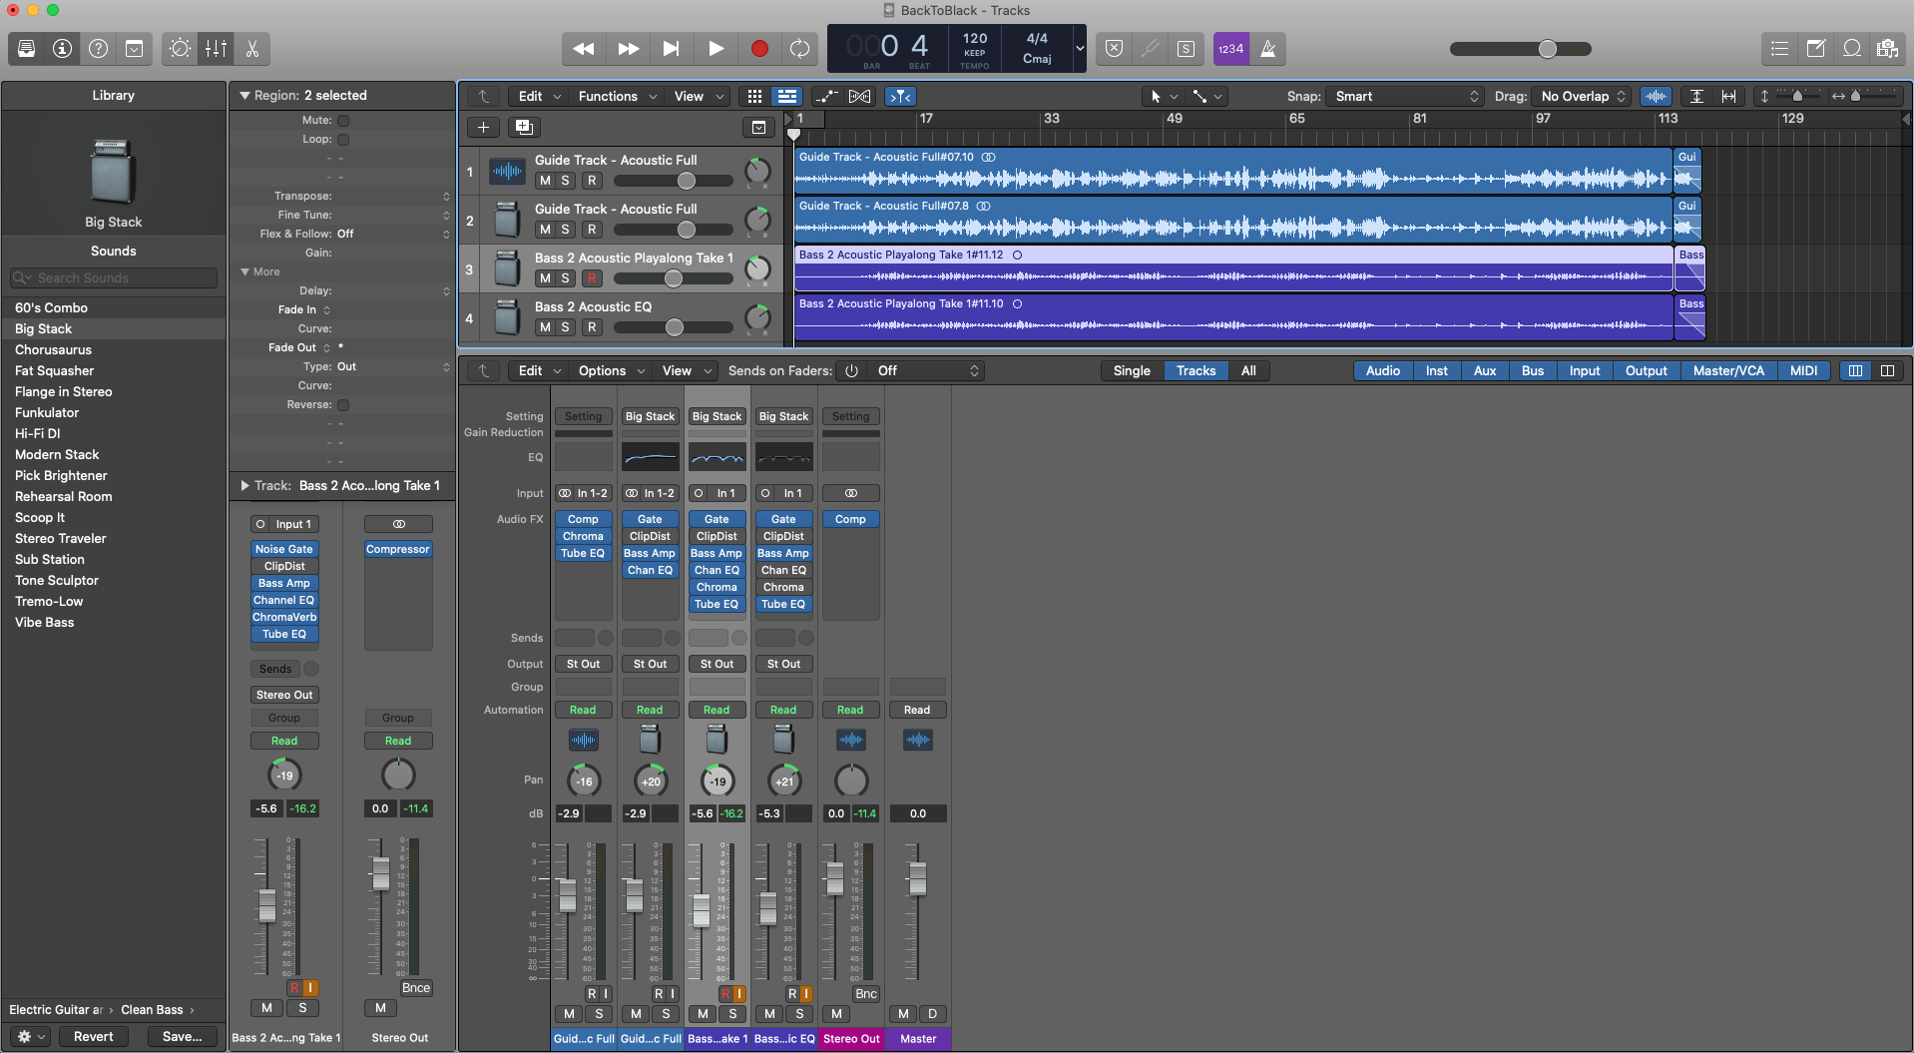Open the Loop Browser button

tap(1851, 48)
